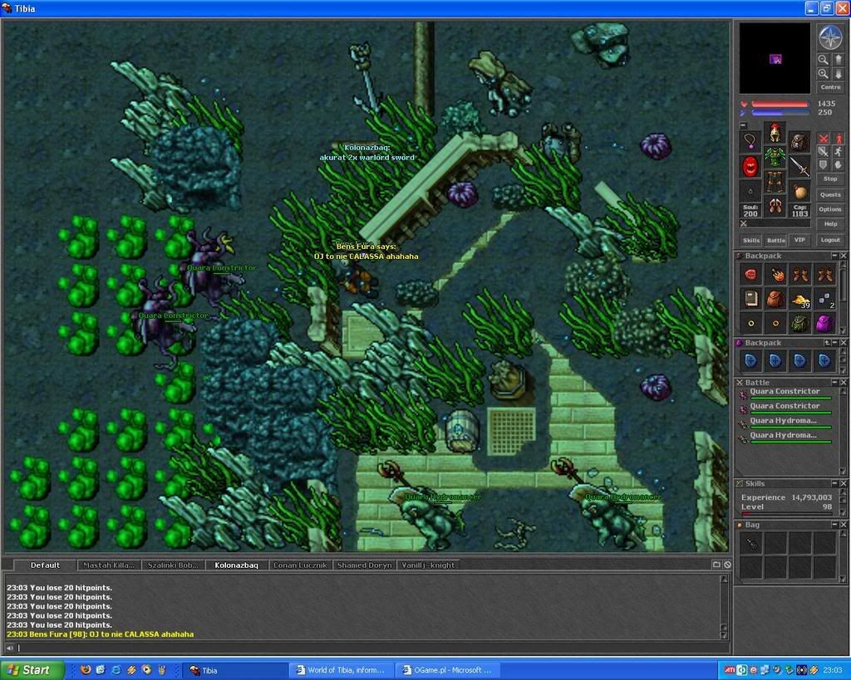Toggle the Battle window

(x=775, y=240)
